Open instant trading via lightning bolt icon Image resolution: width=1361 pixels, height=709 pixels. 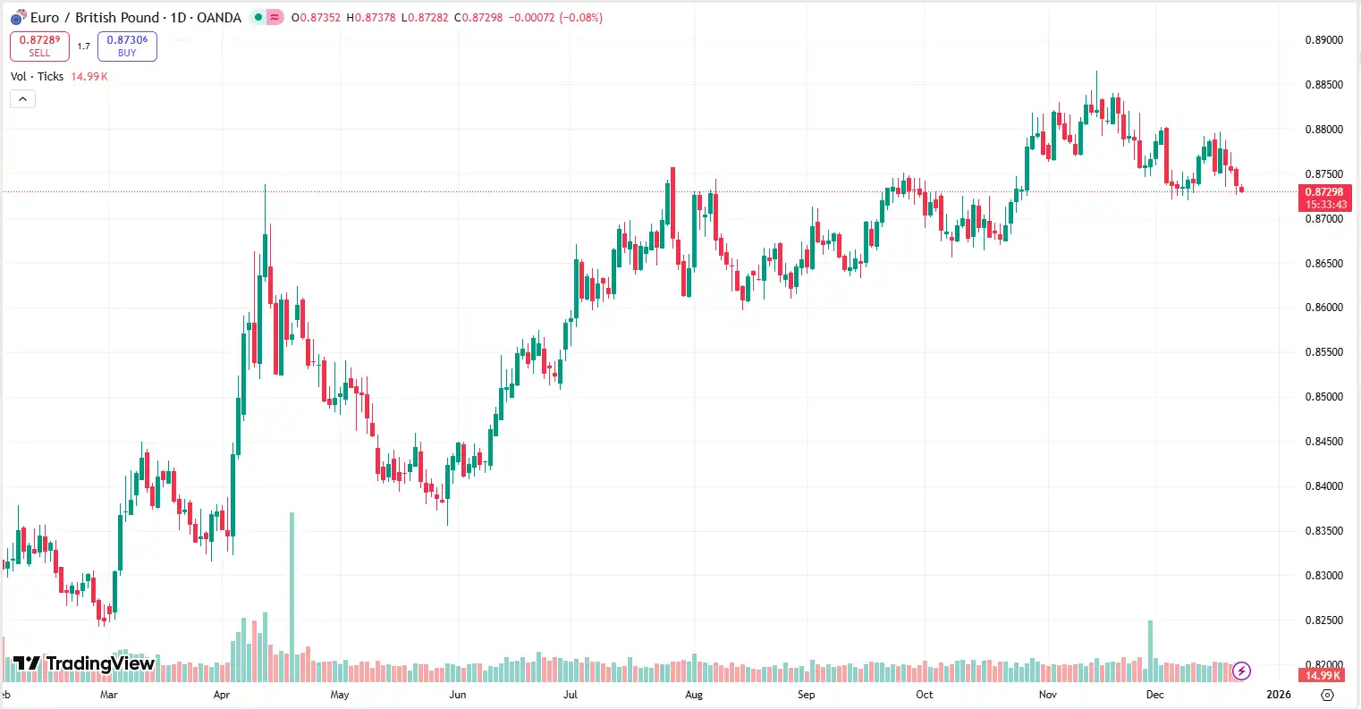click(x=1243, y=671)
